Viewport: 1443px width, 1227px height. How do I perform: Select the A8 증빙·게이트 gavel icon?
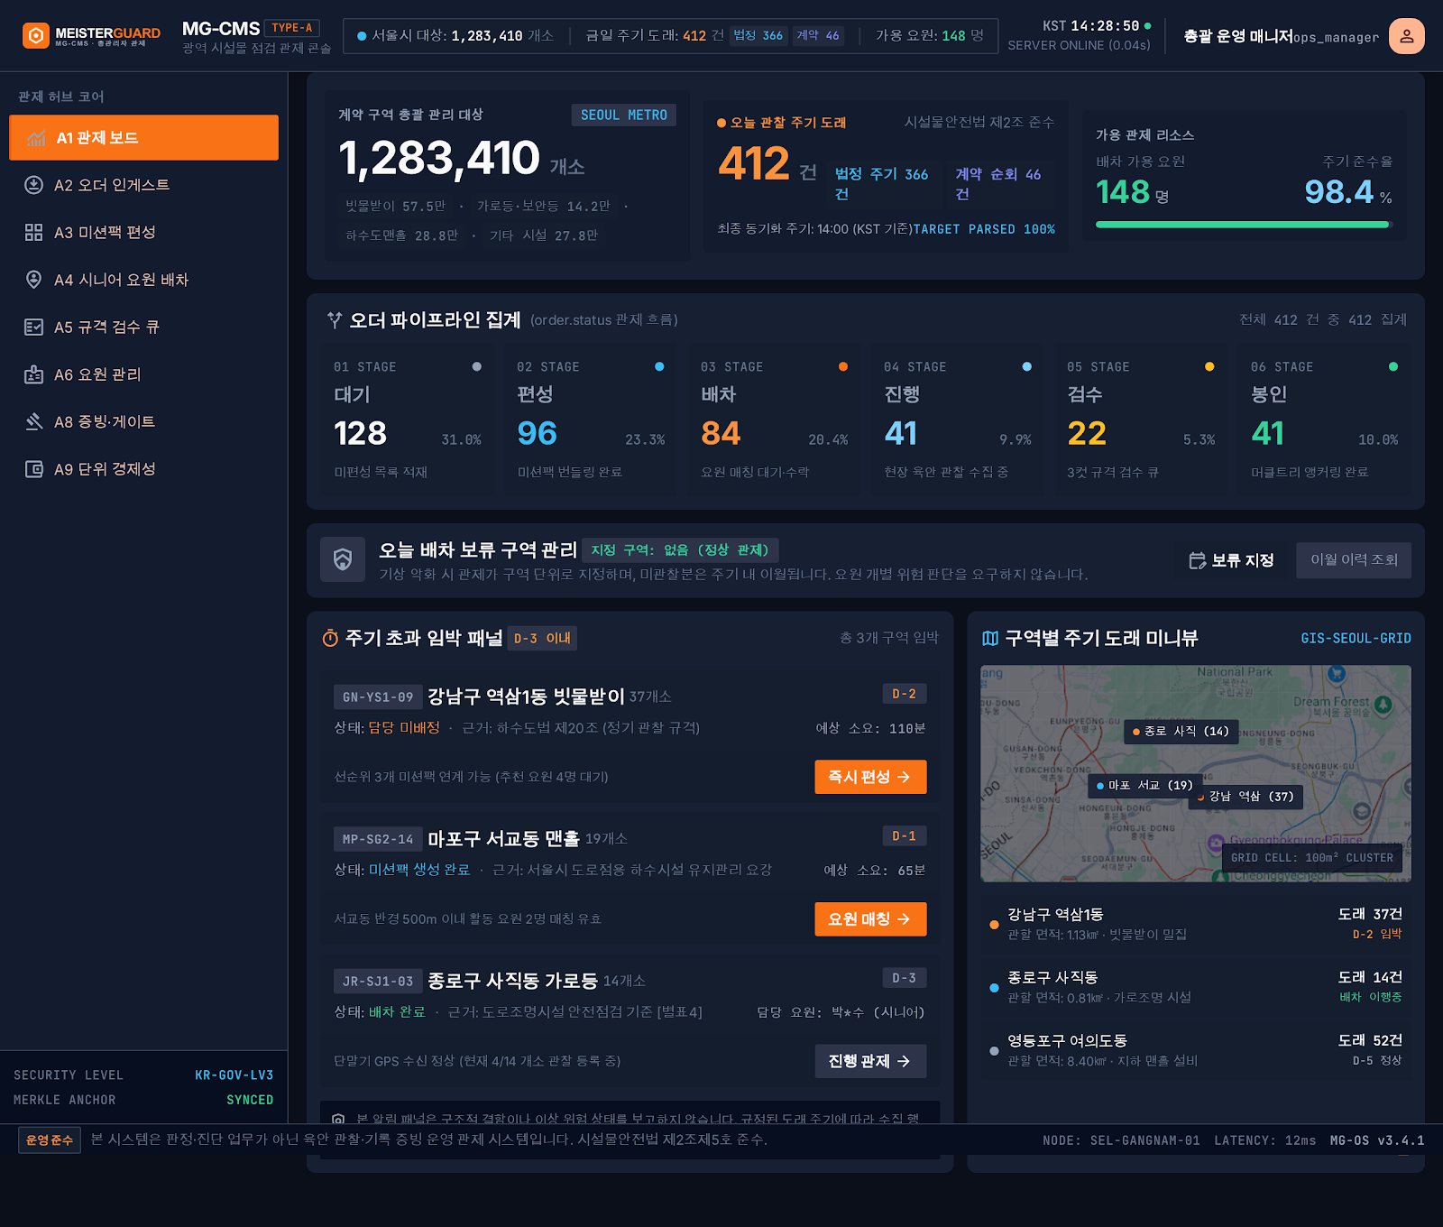click(33, 421)
